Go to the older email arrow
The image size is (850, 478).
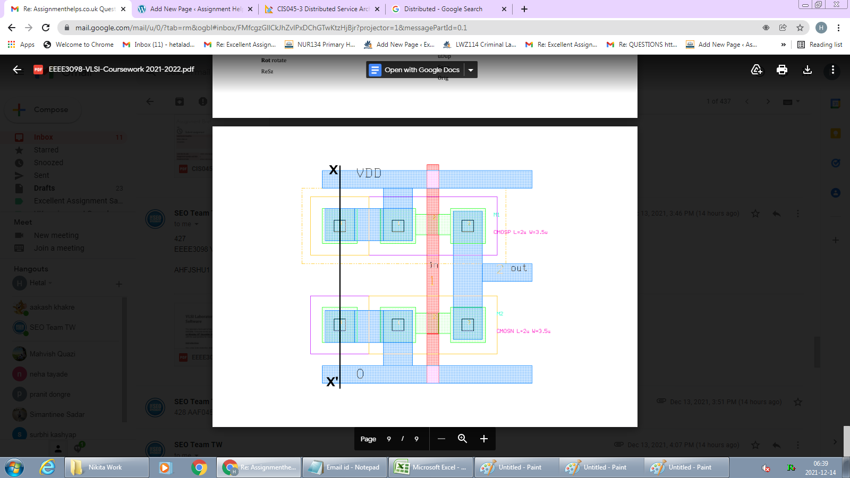pyautogui.click(x=768, y=101)
